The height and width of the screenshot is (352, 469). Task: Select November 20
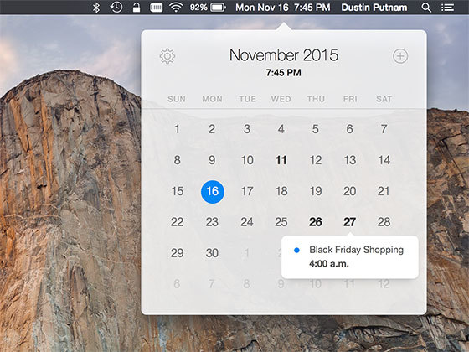pyautogui.click(x=350, y=191)
